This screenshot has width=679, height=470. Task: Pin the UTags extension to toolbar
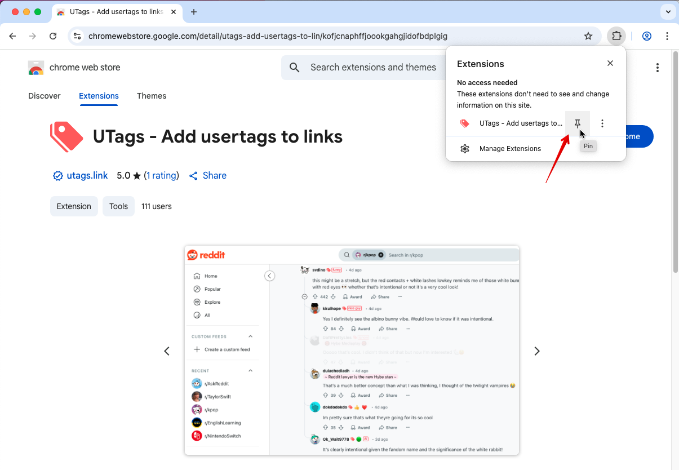577,123
